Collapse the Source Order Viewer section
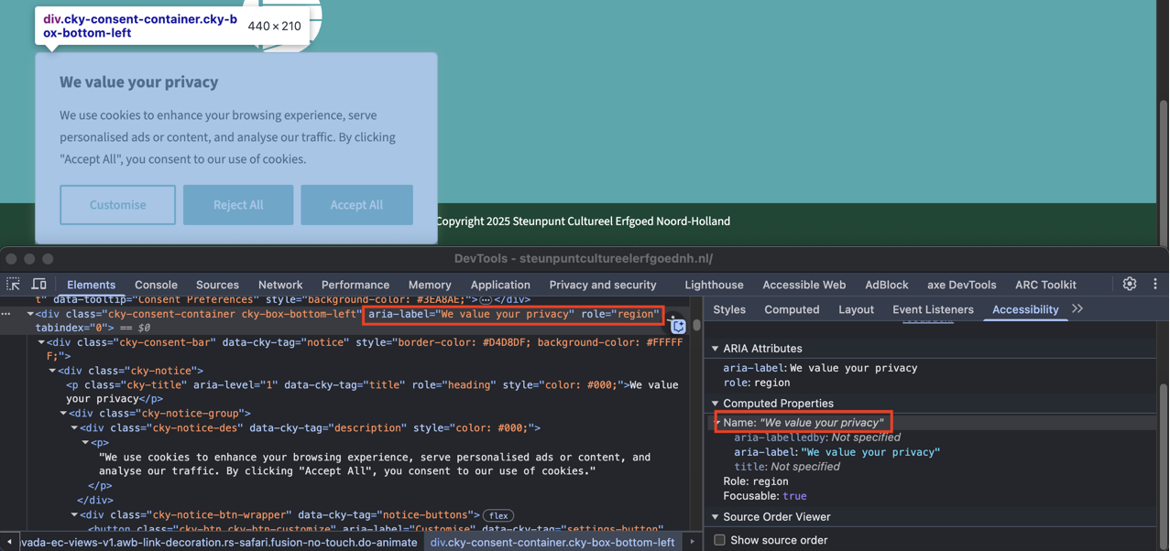 click(x=716, y=517)
